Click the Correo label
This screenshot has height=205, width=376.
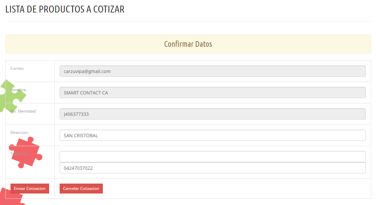pyautogui.click(x=17, y=68)
